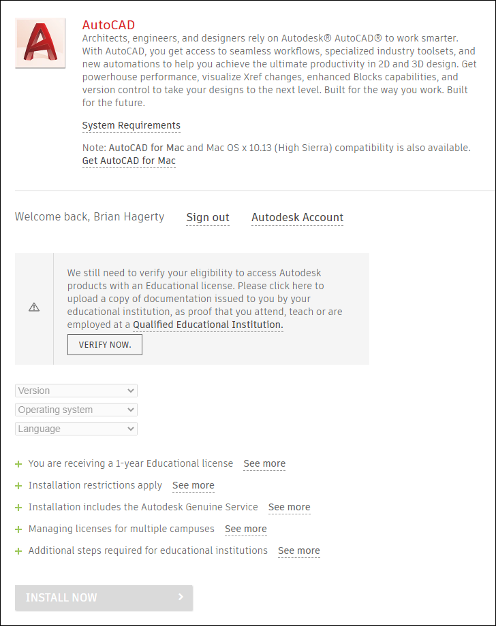496x626 pixels.
Task: Click See more beside Educational license
Action: (x=264, y=464)
